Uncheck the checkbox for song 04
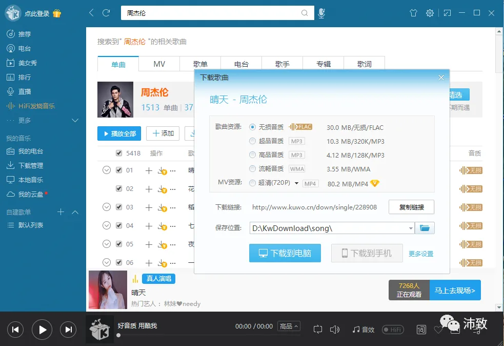This screenshot has width=504, height=346. (119, 226)
